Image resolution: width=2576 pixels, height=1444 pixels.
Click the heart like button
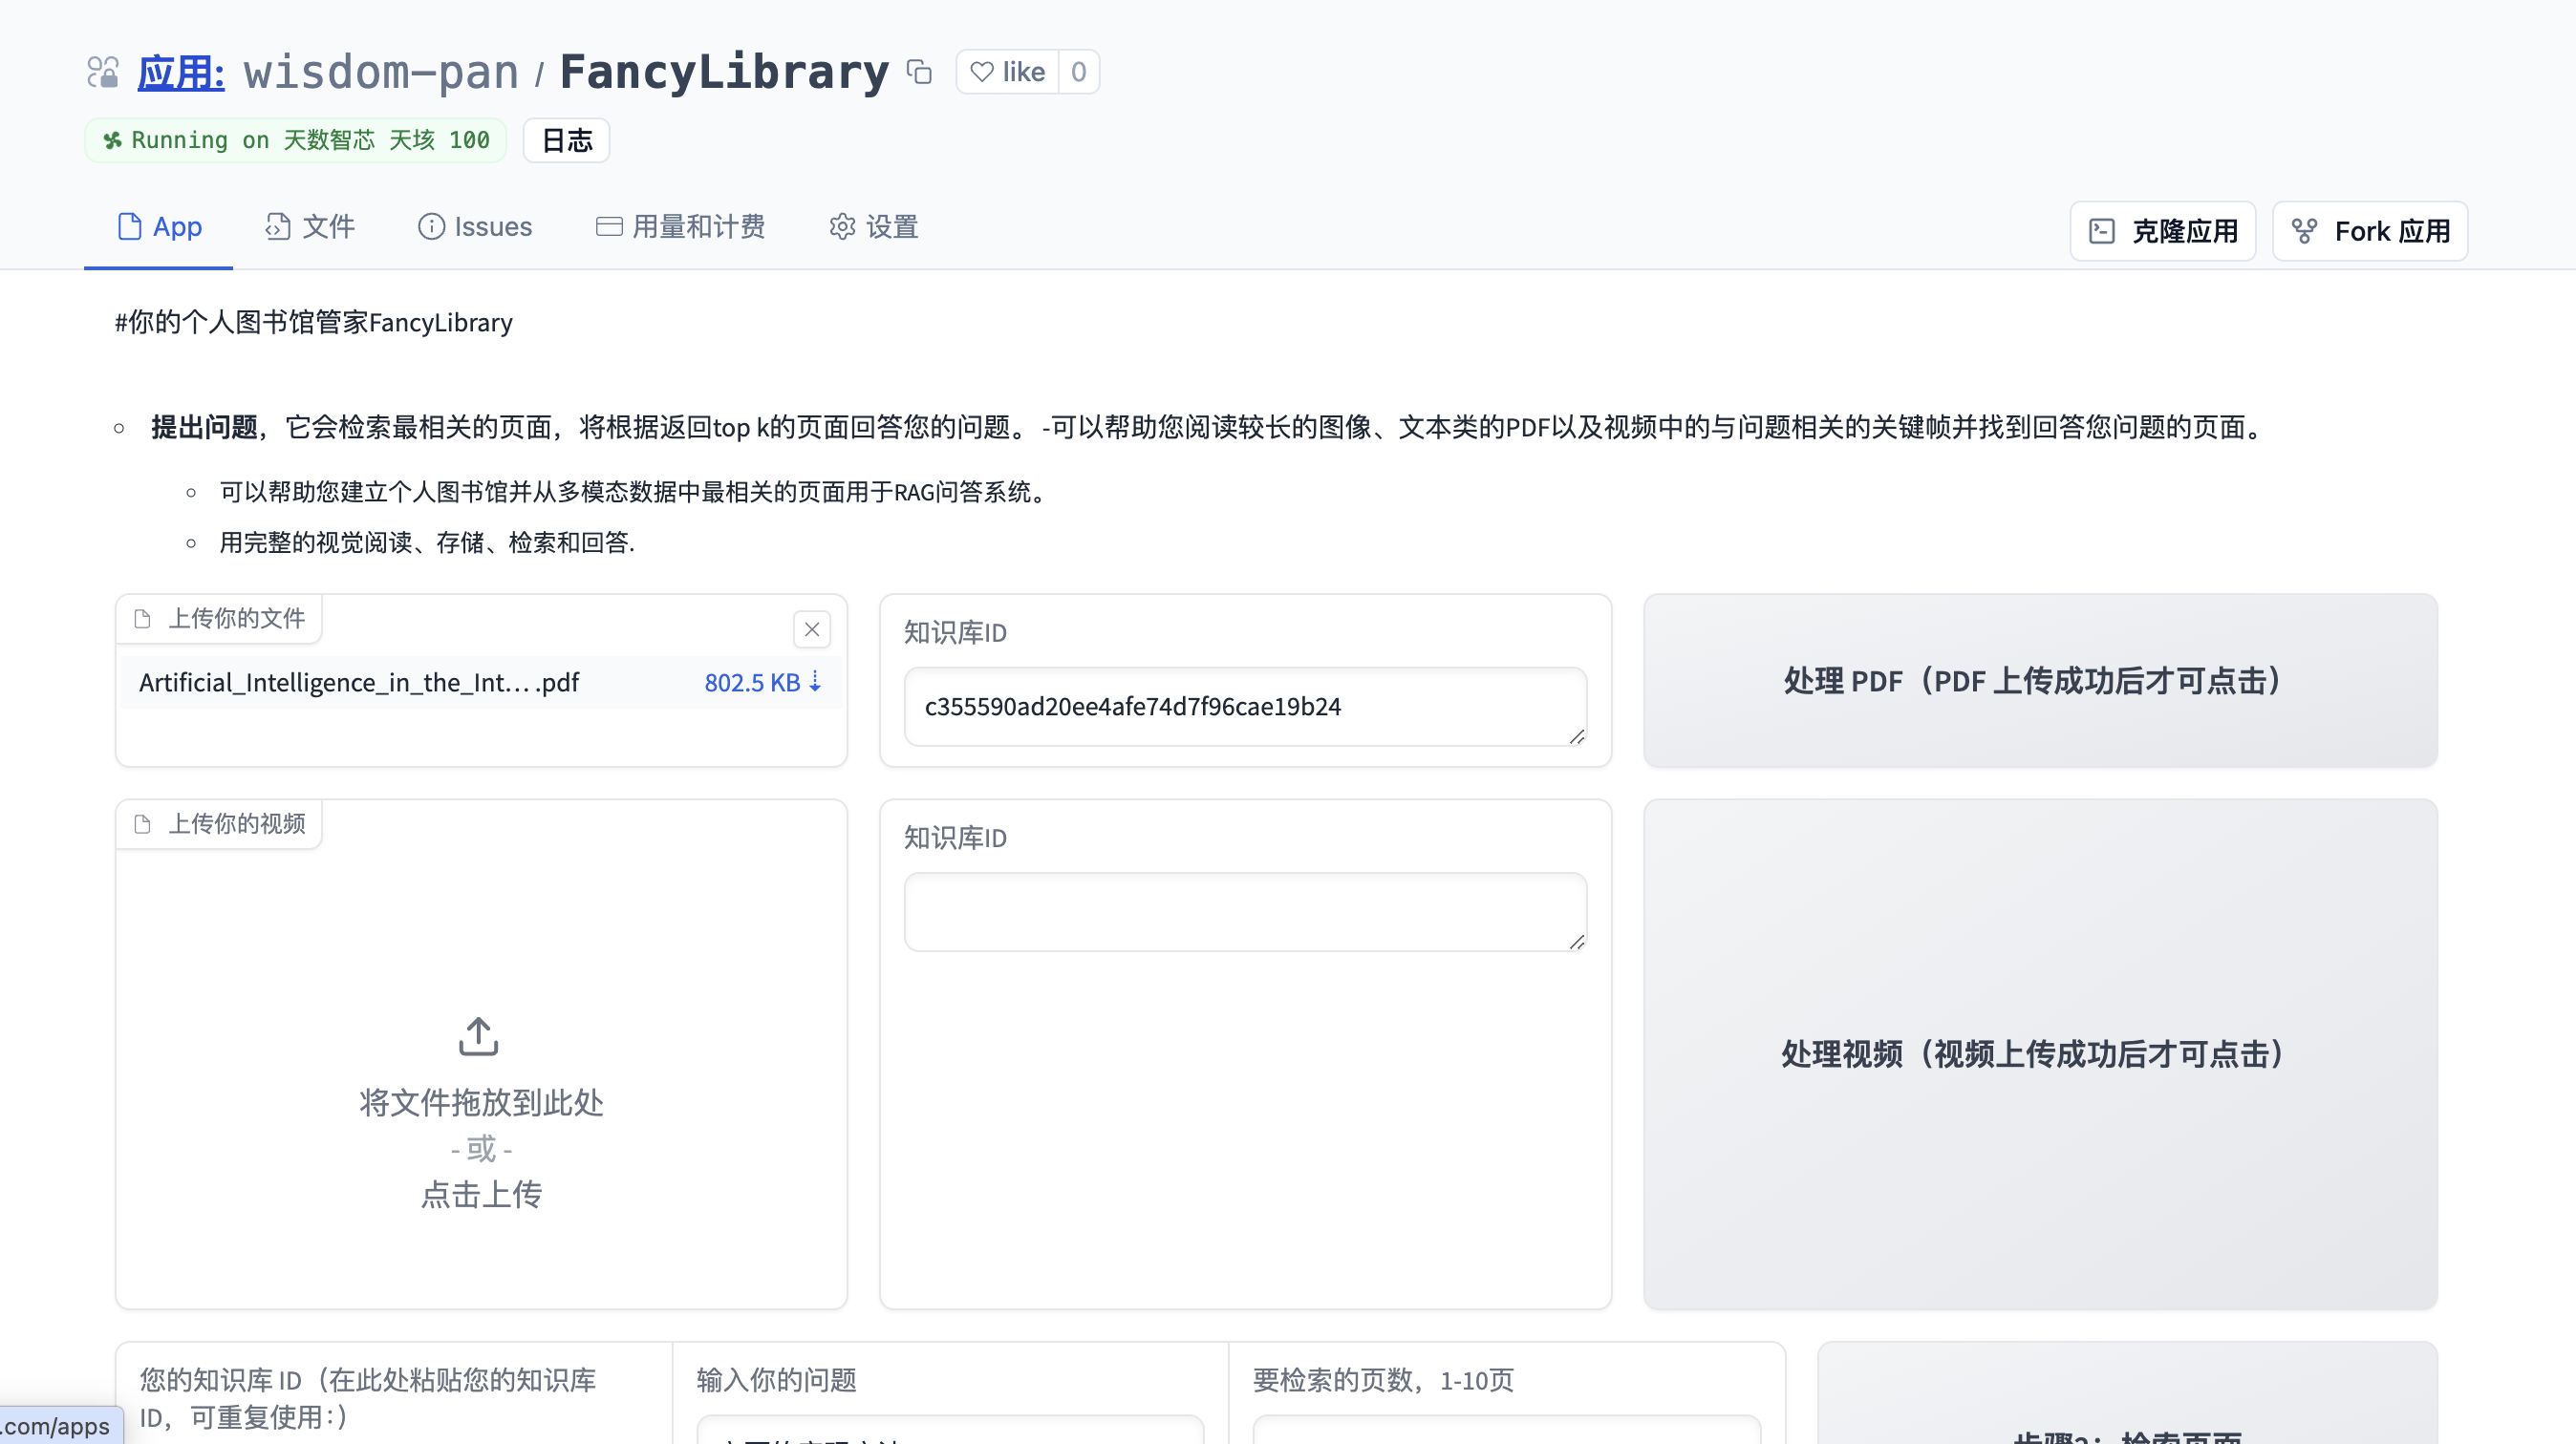click(1007, 72)
